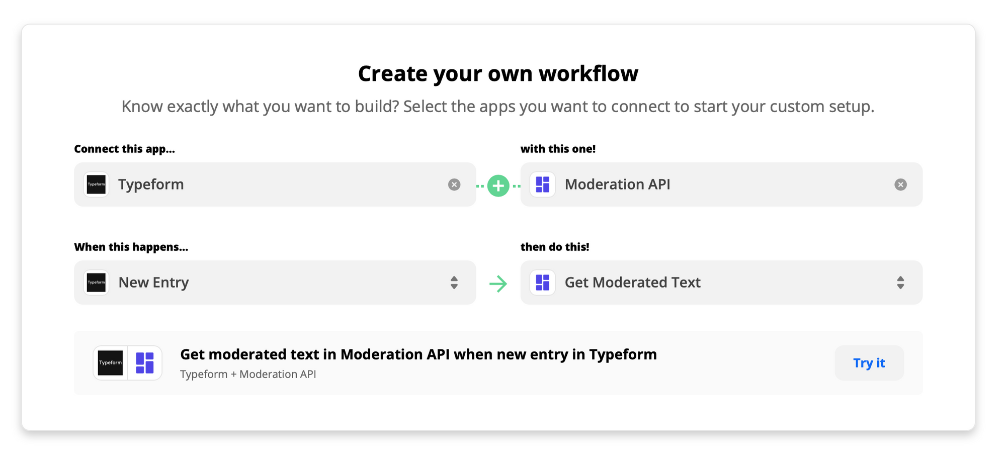Clear the Moderation API app selection

[900, 185]
